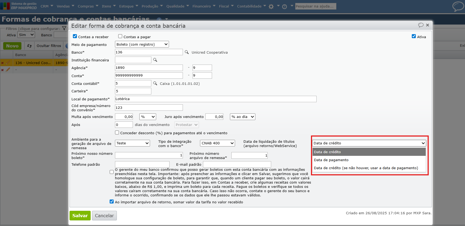465x226 pixels.
Task: Expand the CNAB 400 integration type dropdown
Action: pyautogui.click(x=217, y=143)
